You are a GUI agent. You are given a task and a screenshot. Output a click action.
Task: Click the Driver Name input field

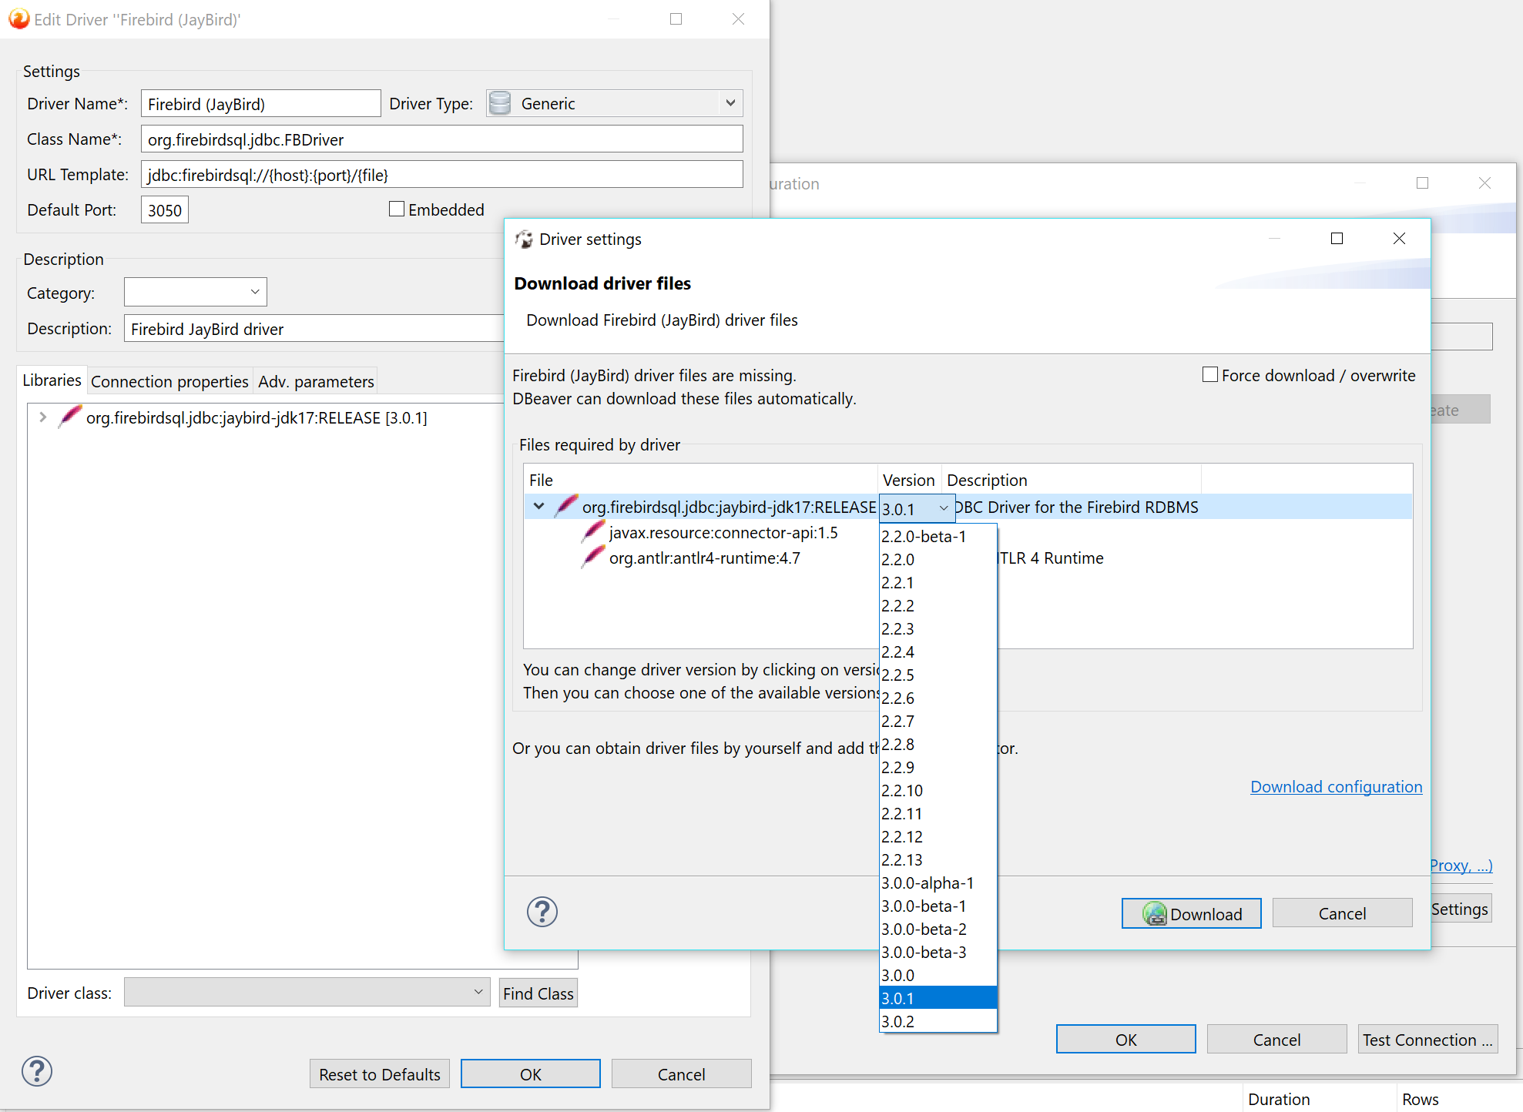pos(260,103)
